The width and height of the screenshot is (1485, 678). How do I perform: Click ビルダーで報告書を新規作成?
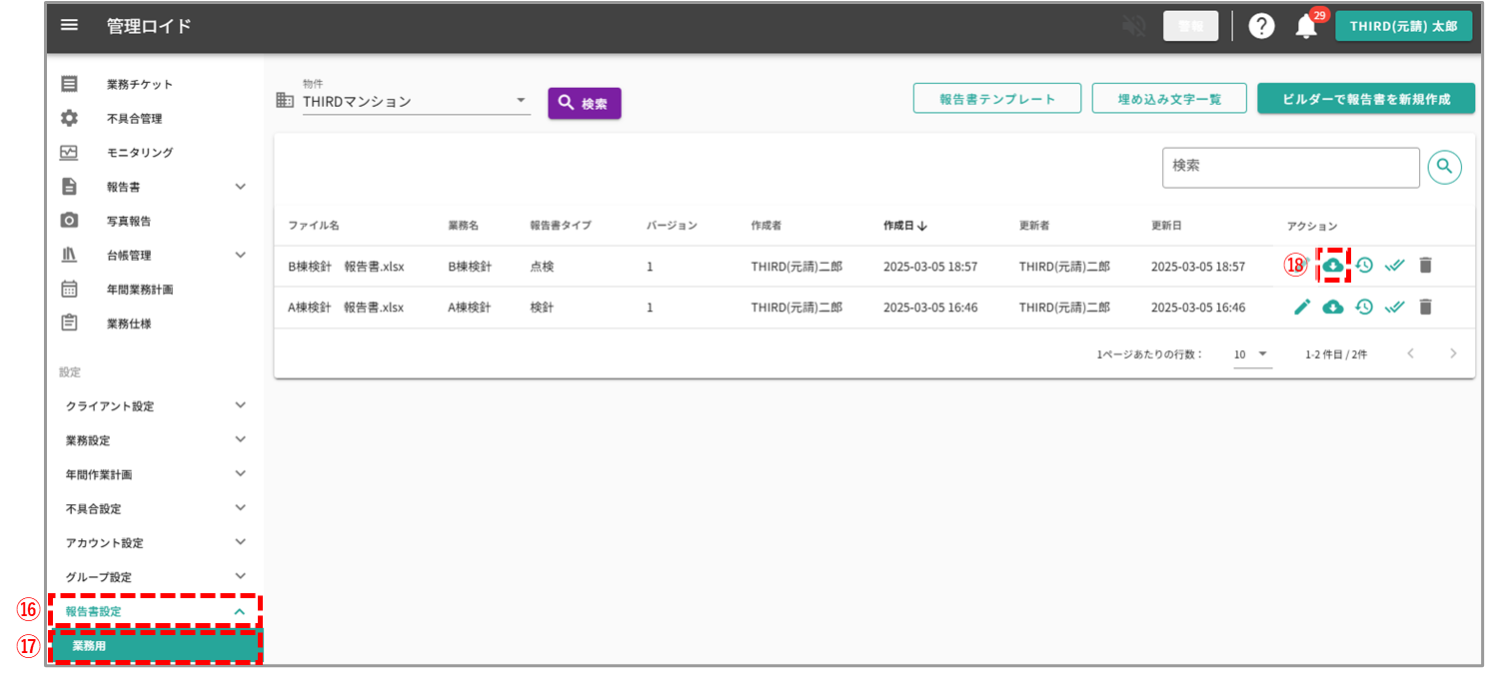[1366, 99]
